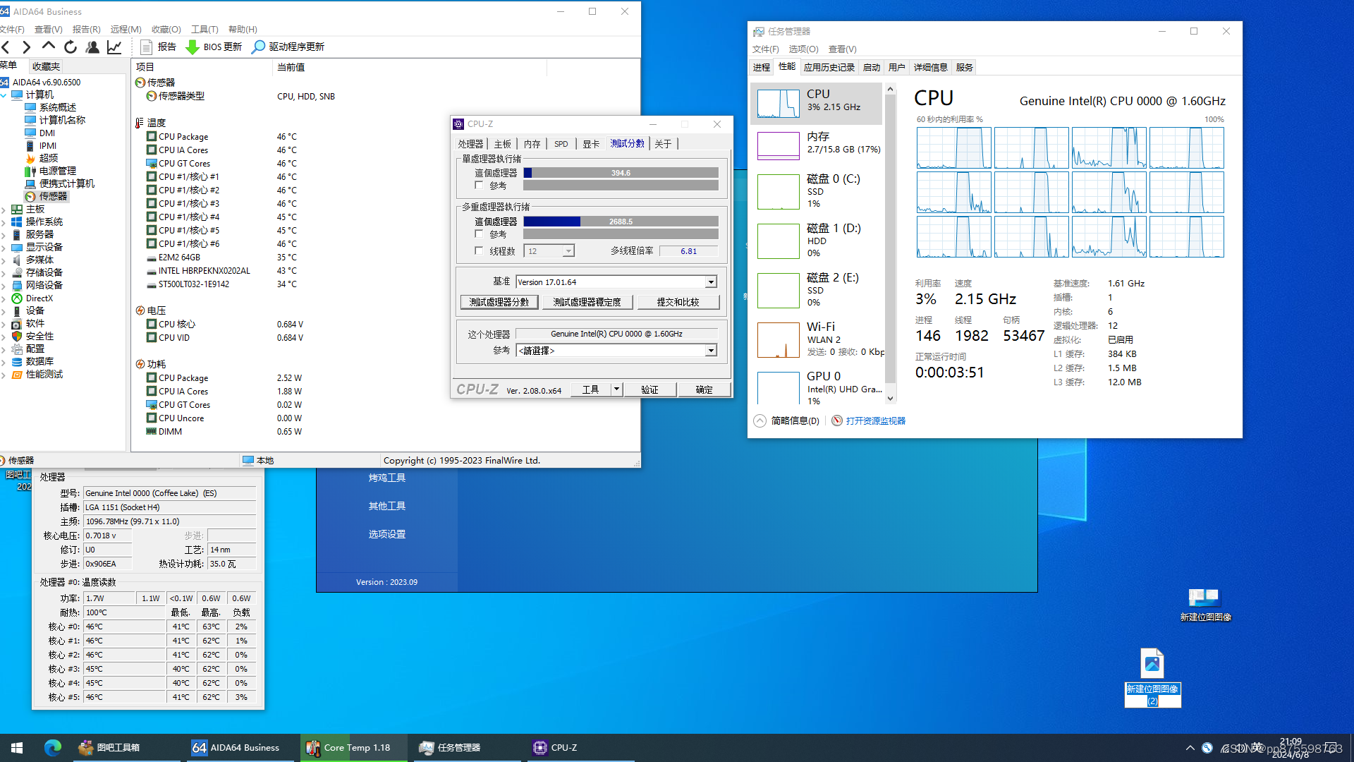Collapse Task Manager with 简略信息 toggle
The image size is (1354, 762).
tap(787, 421)
